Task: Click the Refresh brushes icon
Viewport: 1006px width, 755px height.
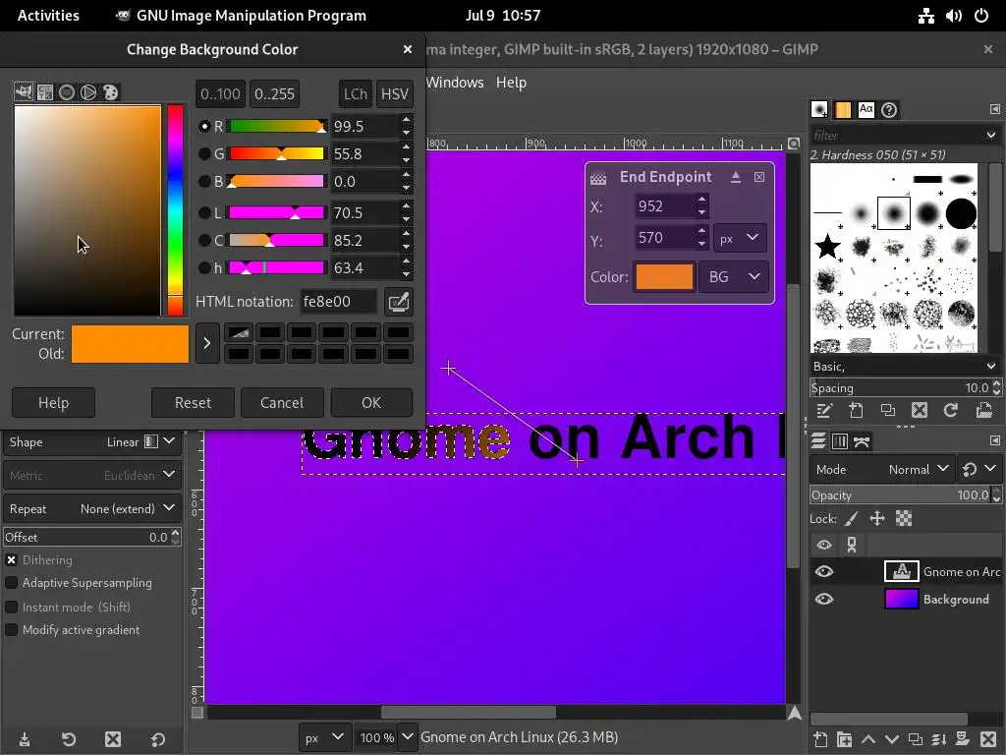Action: point(951,410)
